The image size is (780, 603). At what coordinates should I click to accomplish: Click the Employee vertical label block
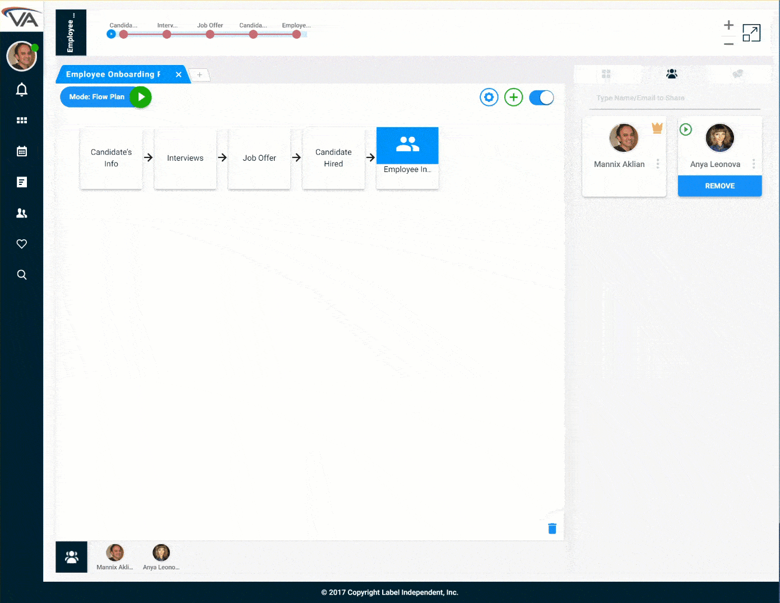(x=71, y=33)
